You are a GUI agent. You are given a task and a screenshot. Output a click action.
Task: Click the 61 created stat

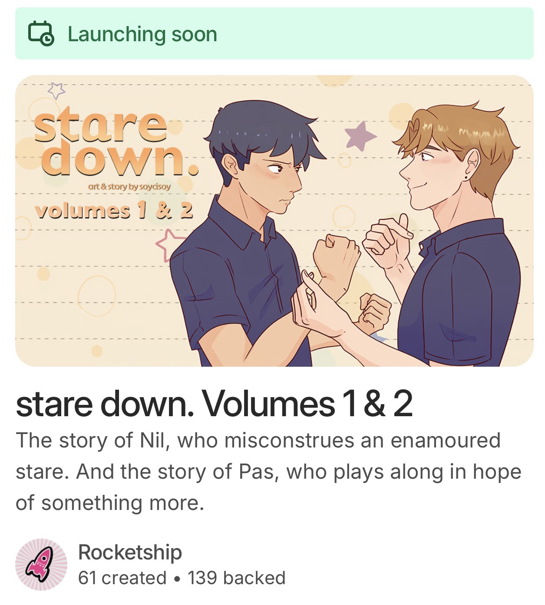(122, 578)
